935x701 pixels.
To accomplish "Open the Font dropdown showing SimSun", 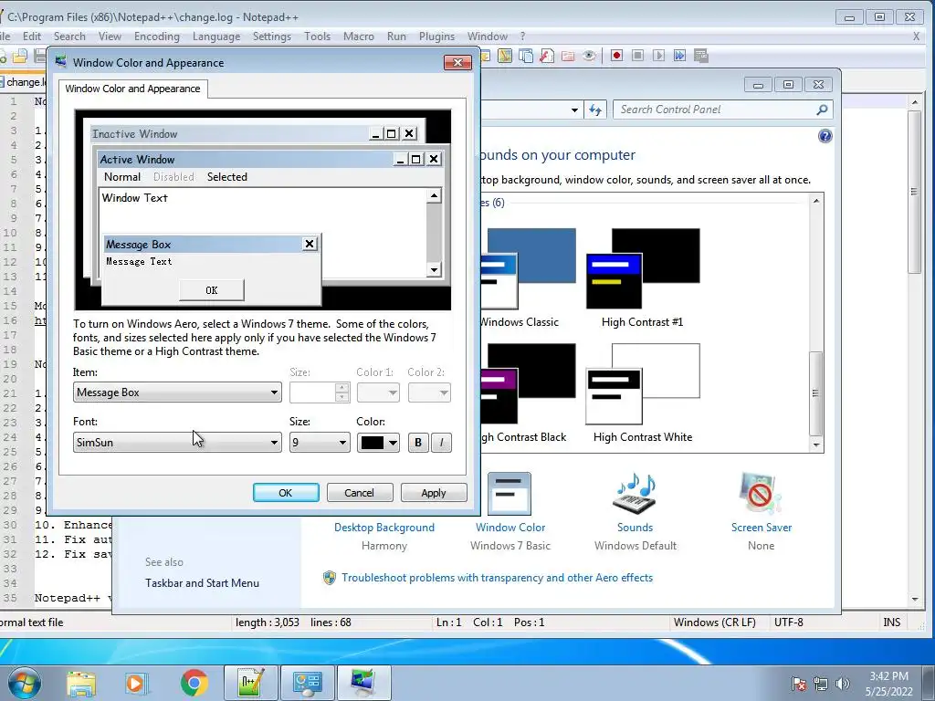I will click(177, 443).
